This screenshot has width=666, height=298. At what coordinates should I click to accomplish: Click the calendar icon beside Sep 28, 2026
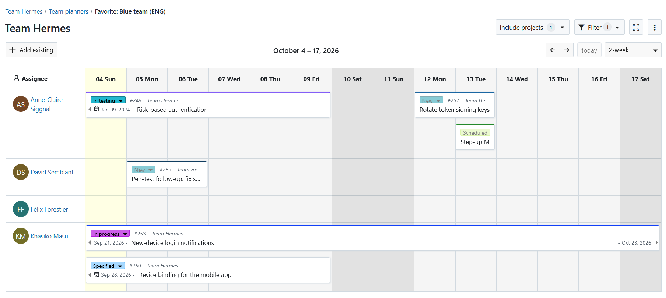pos(97,274)
